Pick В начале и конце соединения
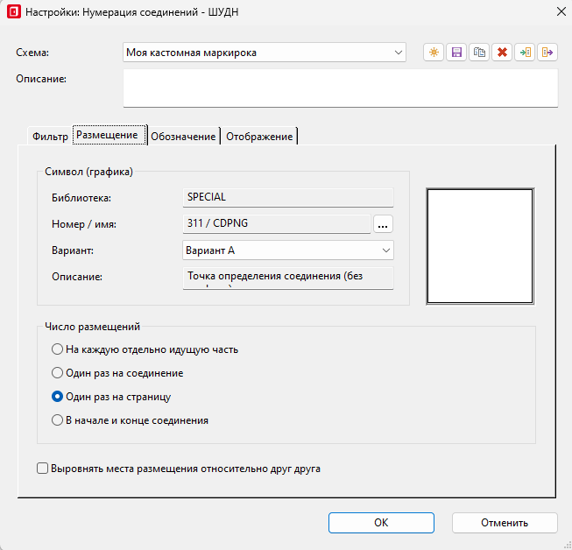 [130, 420]
